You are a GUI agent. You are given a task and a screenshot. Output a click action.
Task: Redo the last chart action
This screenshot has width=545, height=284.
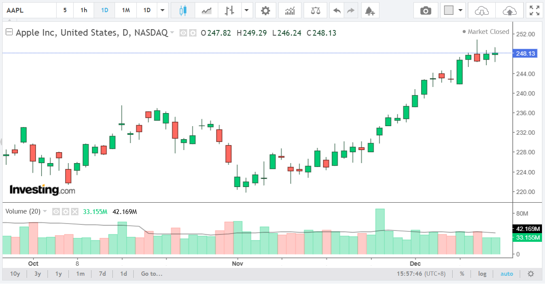coord(351,10)
